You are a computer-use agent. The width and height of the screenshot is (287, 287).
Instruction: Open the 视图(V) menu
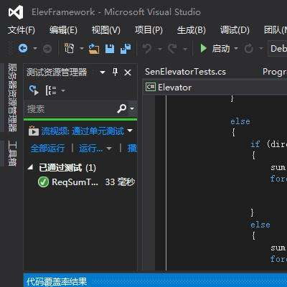pos(106,30)
